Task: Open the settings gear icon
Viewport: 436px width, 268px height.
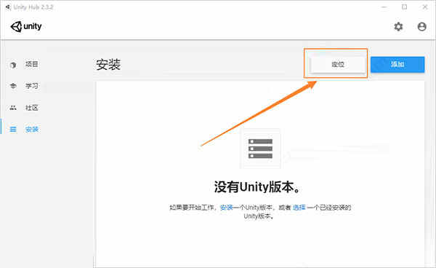Action: (398, 27)
